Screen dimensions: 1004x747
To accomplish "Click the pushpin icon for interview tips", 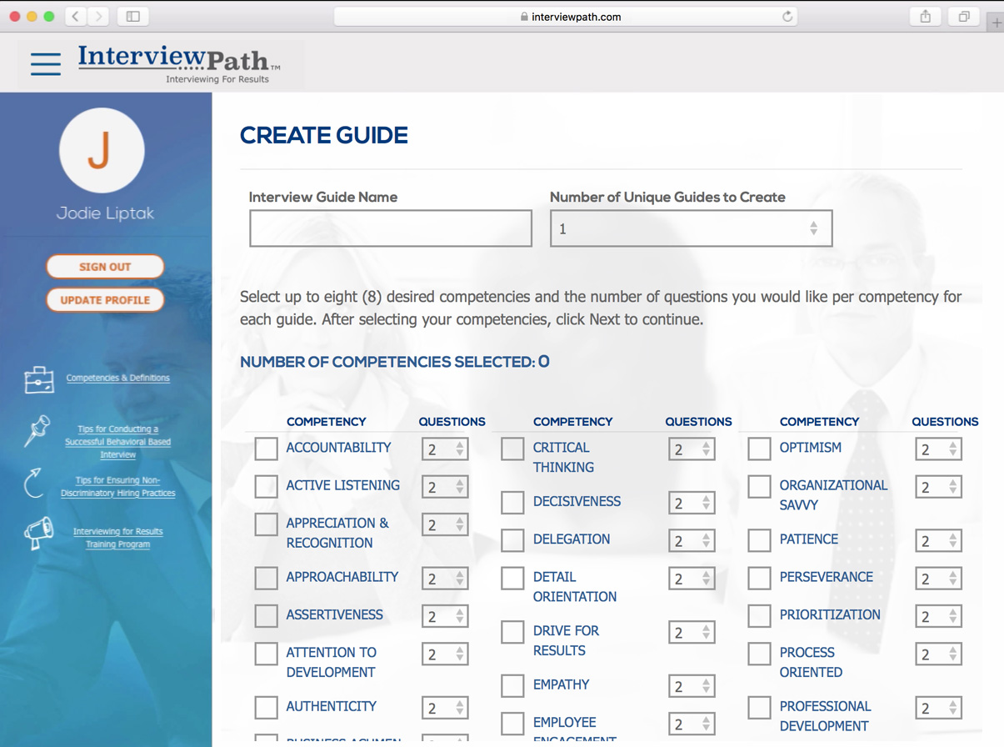I will pyautogui.click(x=37, y=431).
